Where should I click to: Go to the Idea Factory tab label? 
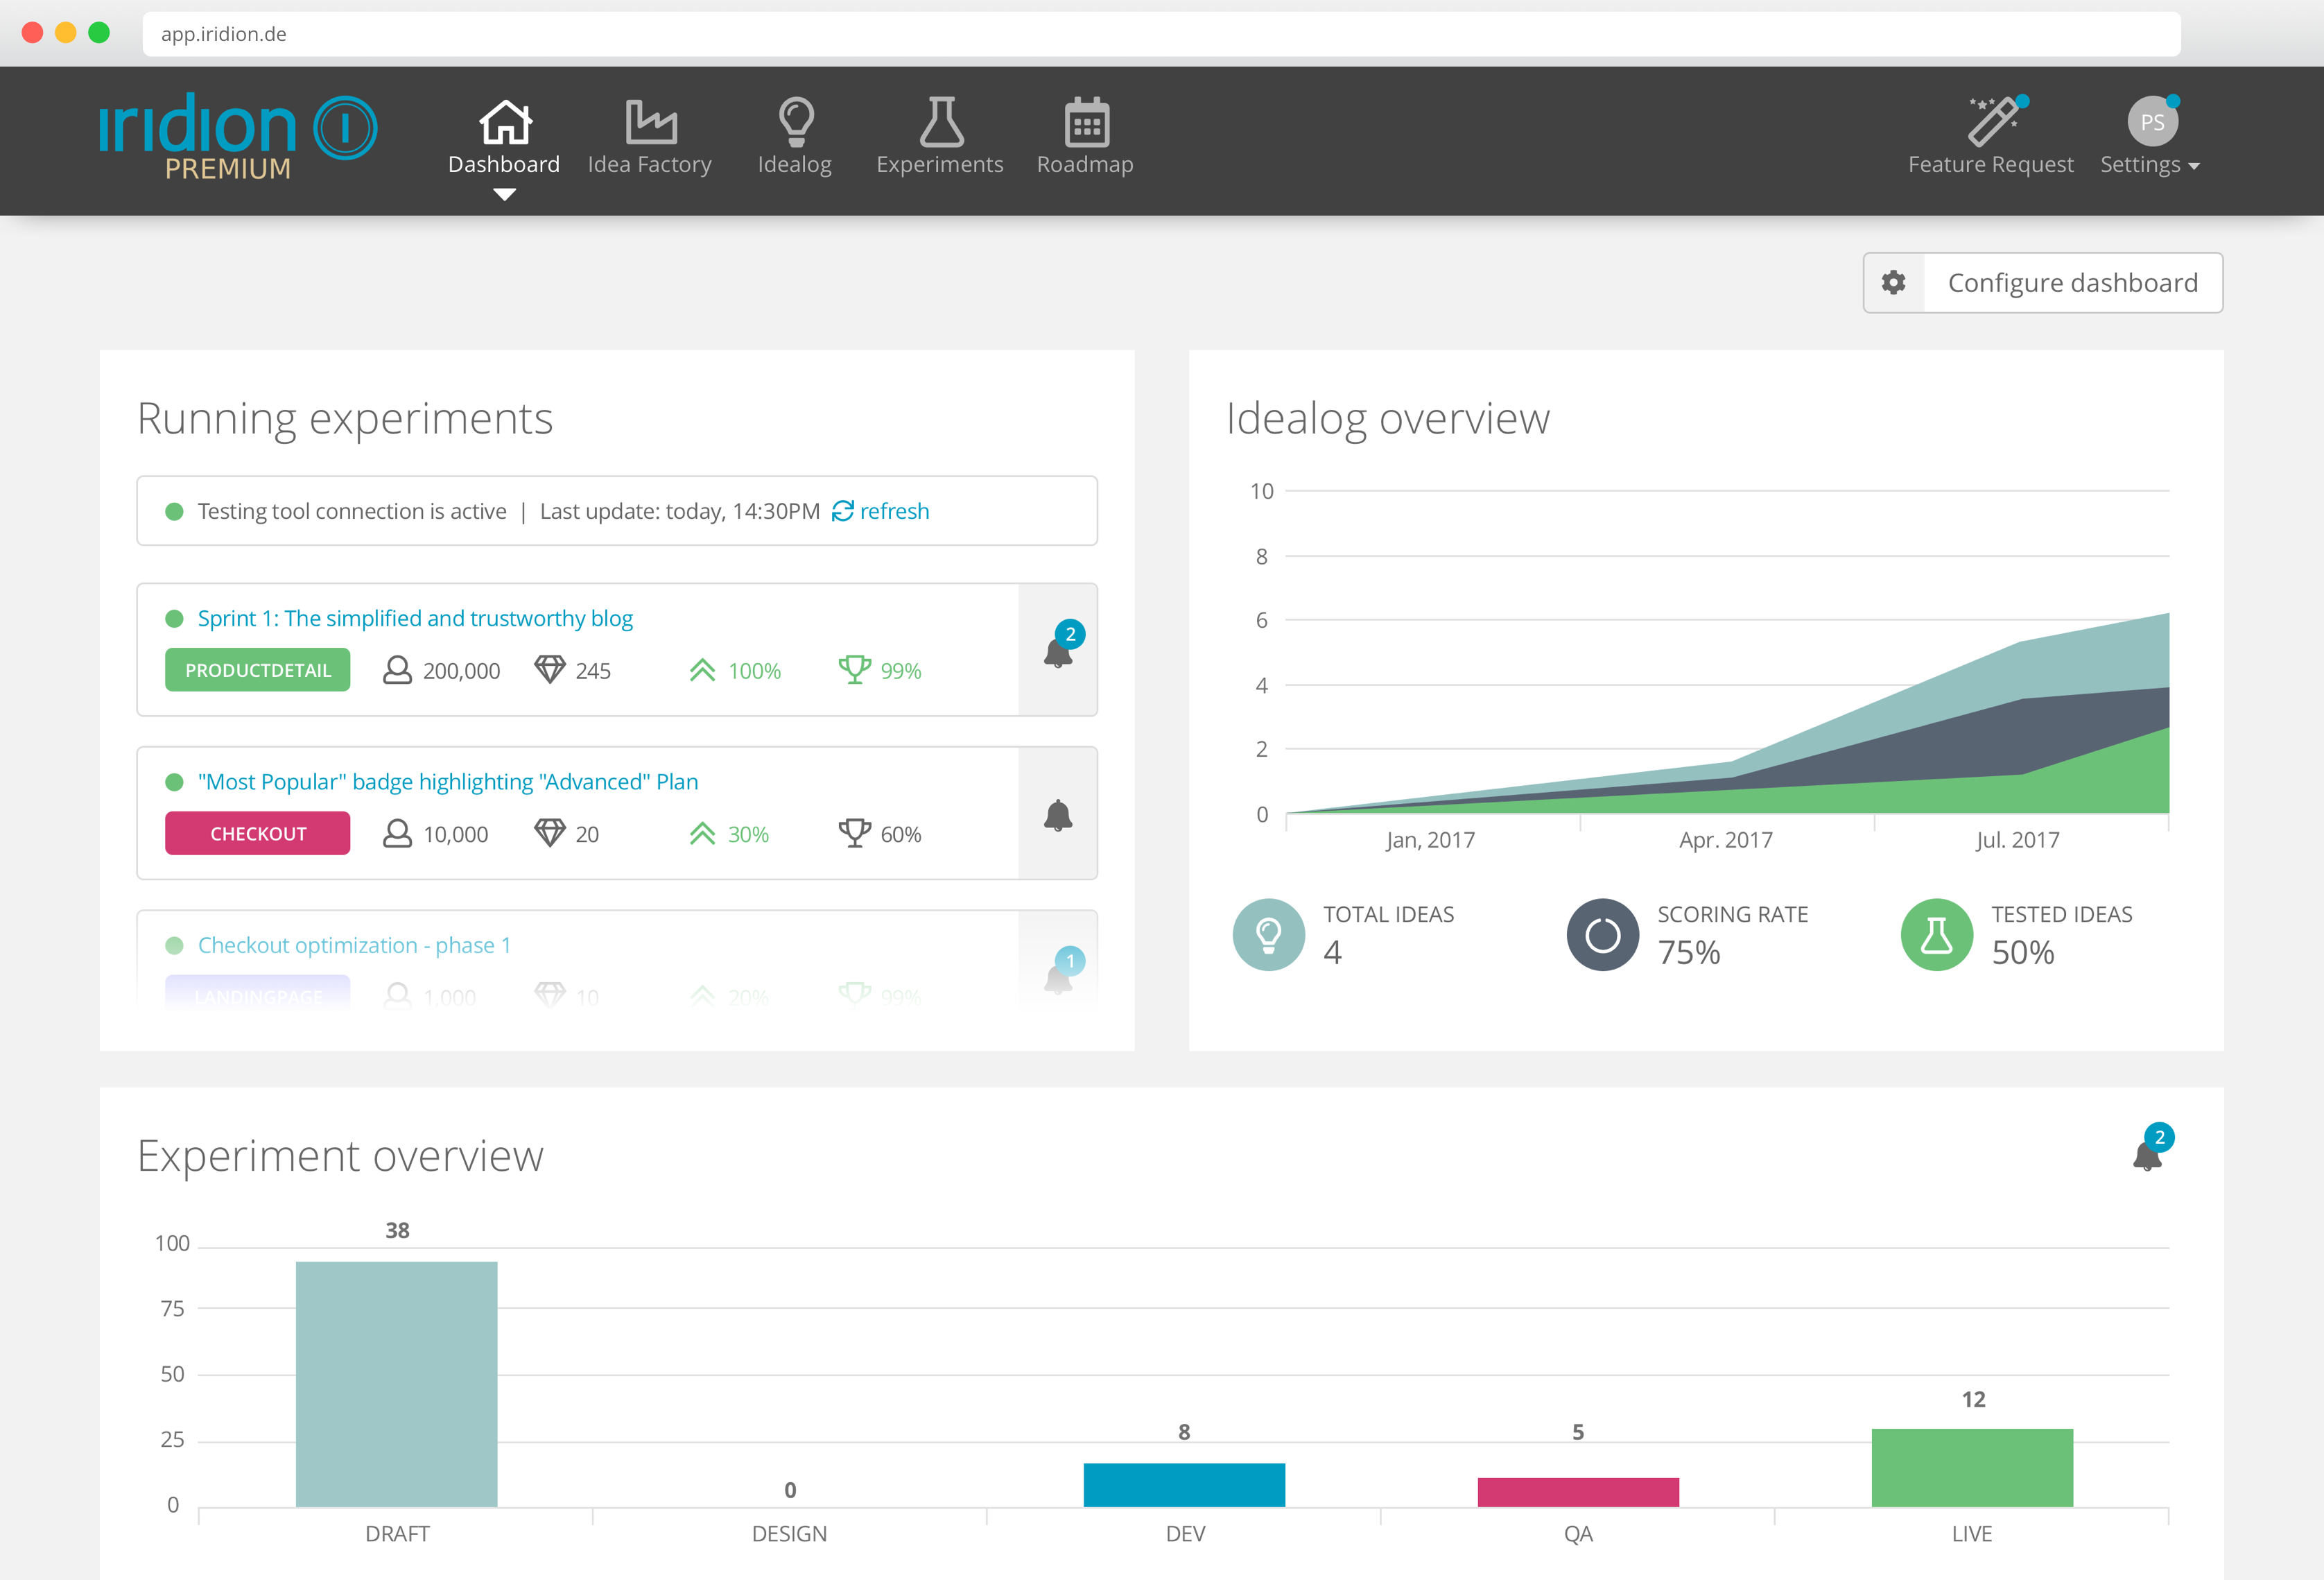[x=650, y=164]
